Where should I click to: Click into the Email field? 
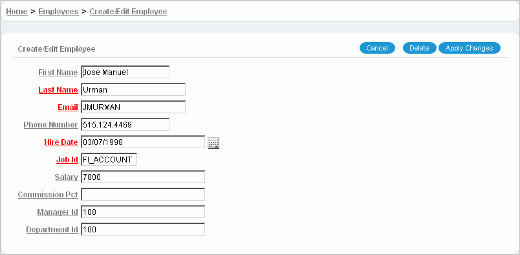pos(133,107)
